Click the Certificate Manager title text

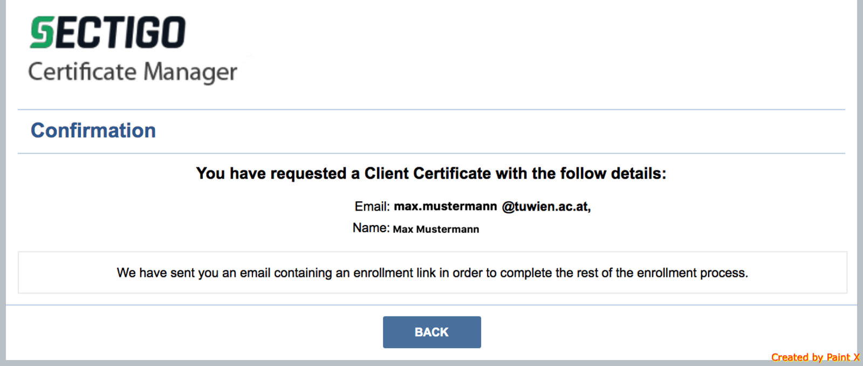pos(133,72)
